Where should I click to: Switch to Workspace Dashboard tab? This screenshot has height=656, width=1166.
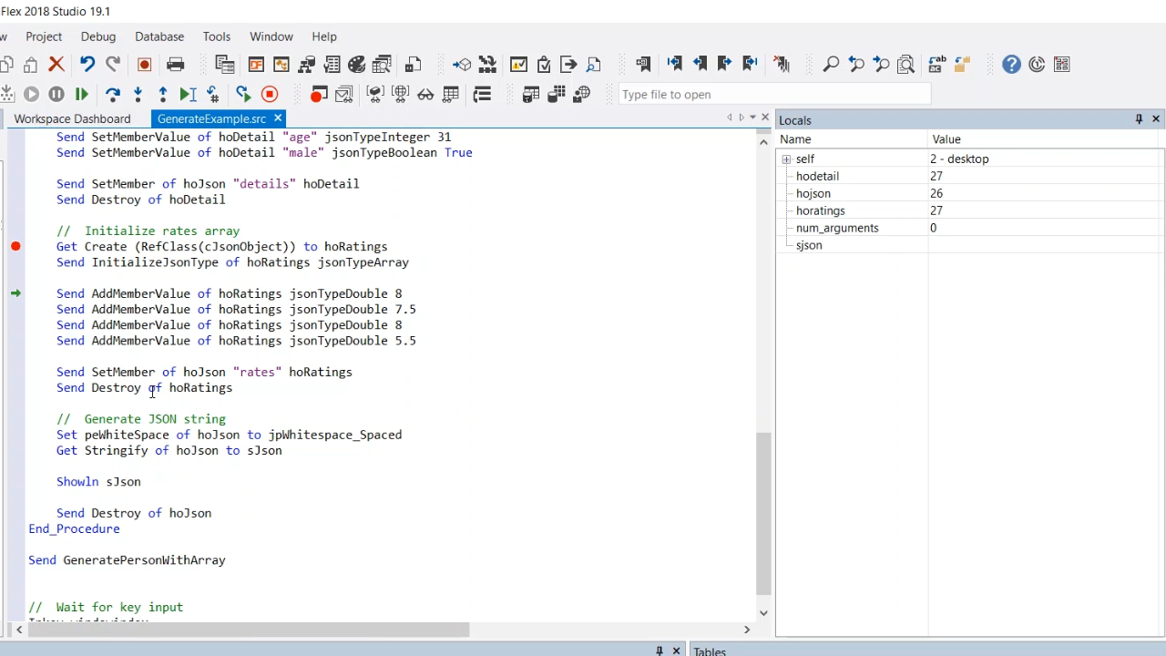point(72,118)
